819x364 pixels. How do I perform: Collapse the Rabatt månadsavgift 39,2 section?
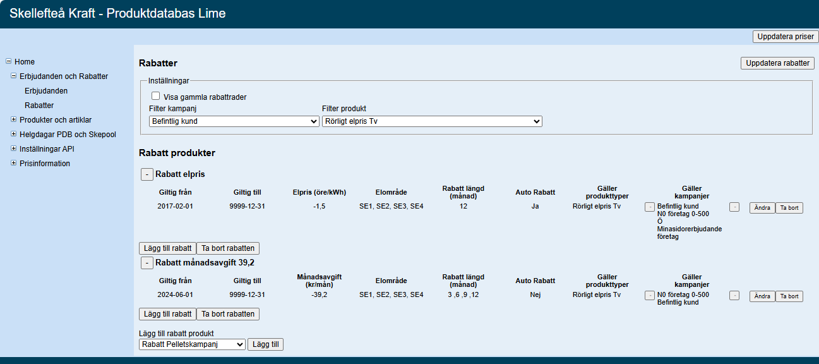(146, 262)
